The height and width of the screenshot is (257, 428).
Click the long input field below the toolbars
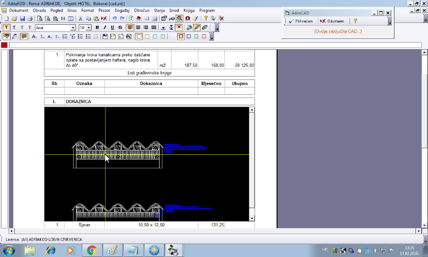tap(215, 45)
